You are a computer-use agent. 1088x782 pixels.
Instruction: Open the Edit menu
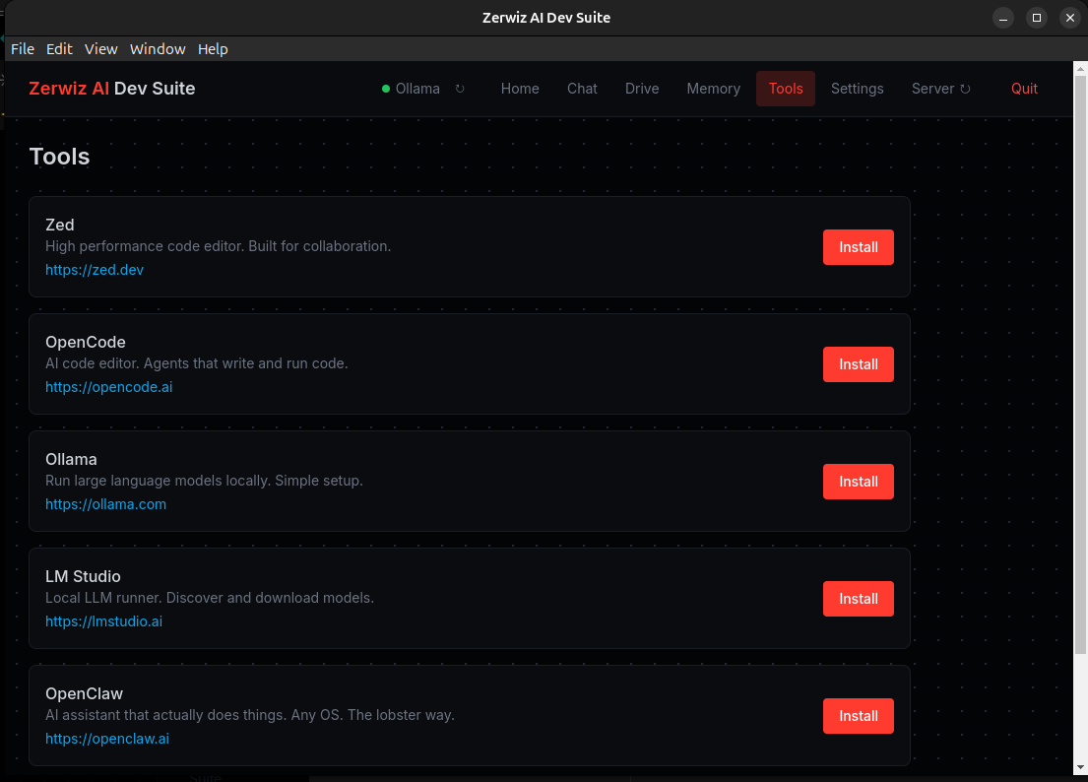click(59, 48)
